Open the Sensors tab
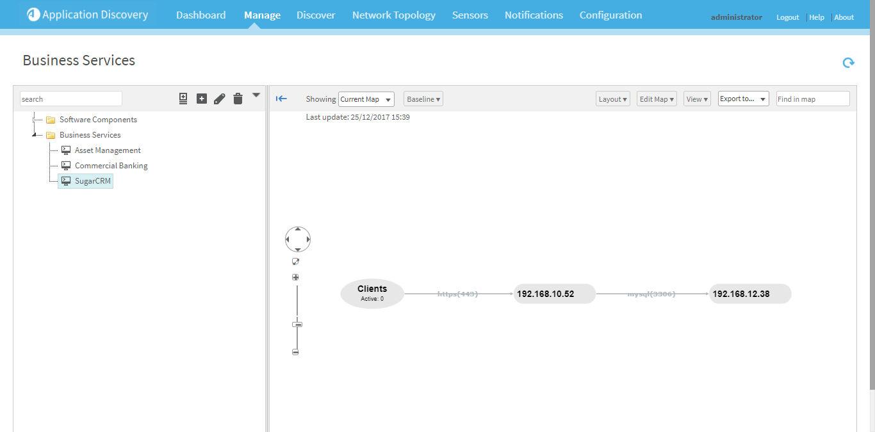This screenshot has width=875, height=432. pos(470,15)
